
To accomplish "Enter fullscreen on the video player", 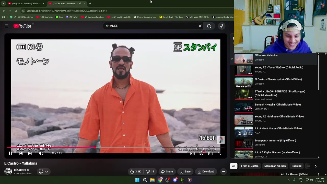I will point(219,153).
